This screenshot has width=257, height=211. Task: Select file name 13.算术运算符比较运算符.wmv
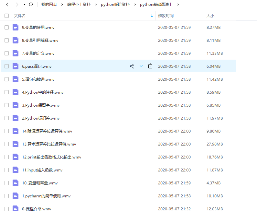click(49, 144)
